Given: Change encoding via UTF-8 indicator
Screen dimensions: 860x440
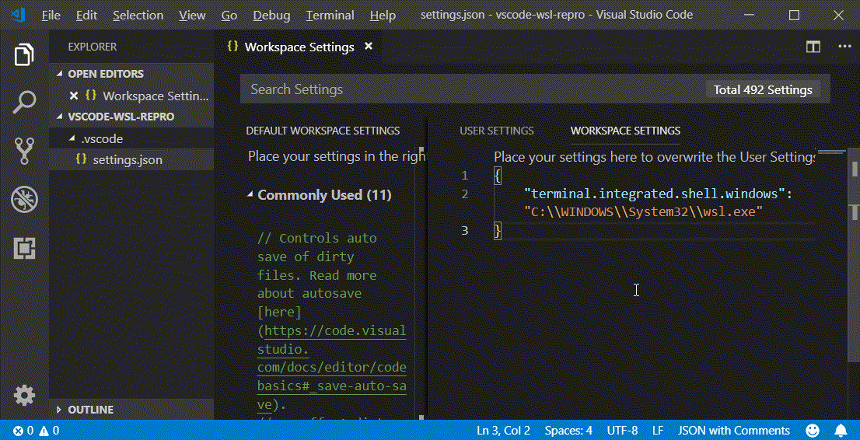Looking at the screenshot, I should (x=623, y=431).
